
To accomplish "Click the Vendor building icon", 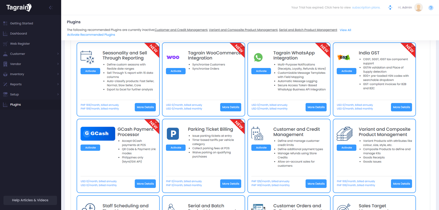I will pyautogui.click(x=5, y=64).
